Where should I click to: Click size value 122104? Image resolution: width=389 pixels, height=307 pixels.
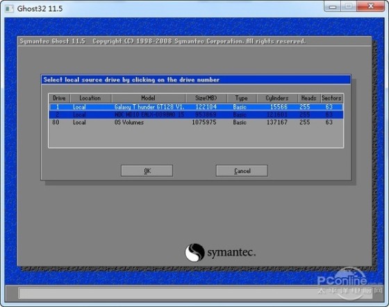[206, 107]
